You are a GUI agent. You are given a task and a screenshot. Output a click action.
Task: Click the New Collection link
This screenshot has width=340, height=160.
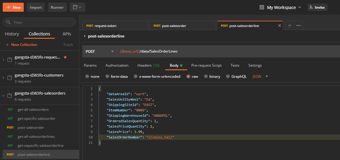click(x=22, y=45)
